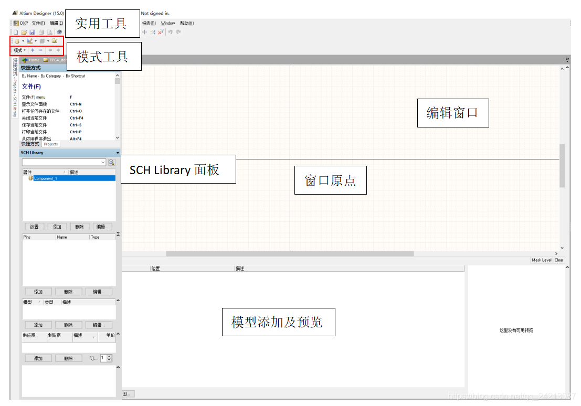
Task: Open the 文件 menu
Action: [x=38, y=23]
